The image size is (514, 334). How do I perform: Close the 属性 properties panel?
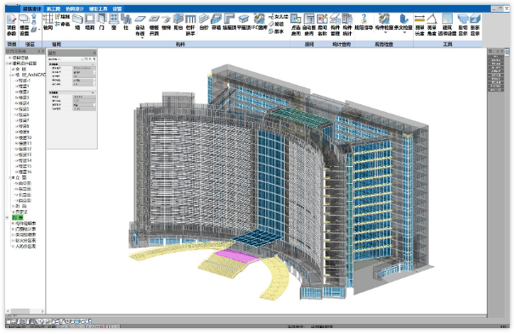(94, 53)
